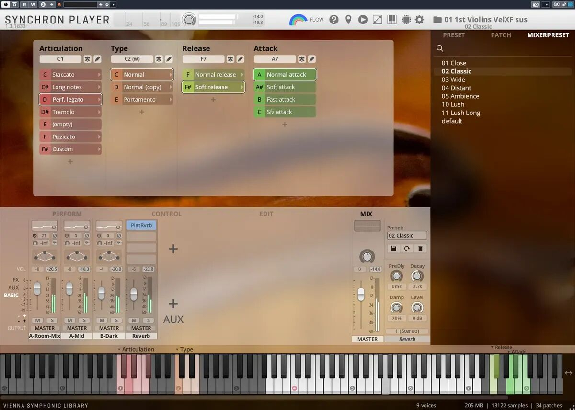Screen dimensions: 575x410
Task: Open the mixer Preset dropdown showing 02 Classic
Action: click(x=407, y=236)
